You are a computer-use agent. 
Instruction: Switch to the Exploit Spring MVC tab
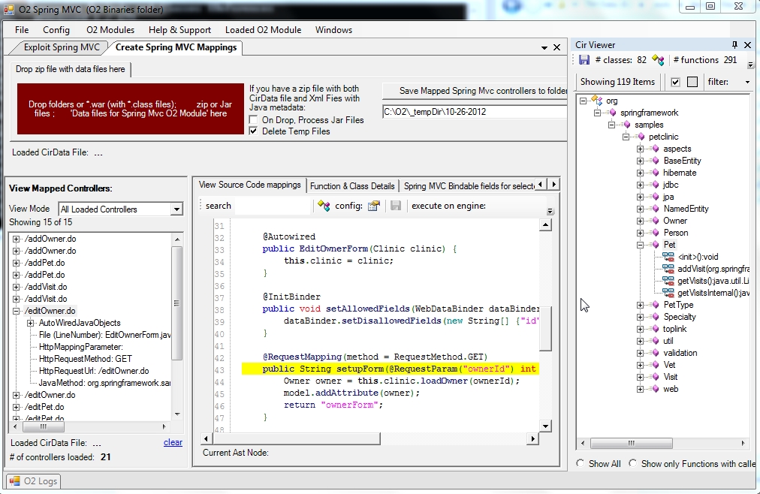click(x=62, y=47)
